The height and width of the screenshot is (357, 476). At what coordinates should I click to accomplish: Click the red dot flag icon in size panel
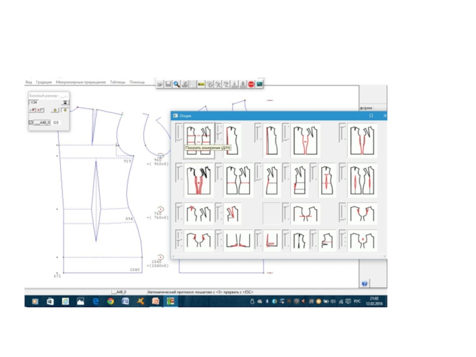[33, 110]
